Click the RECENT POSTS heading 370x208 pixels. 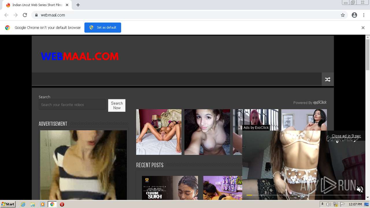(x=150, y=165)
